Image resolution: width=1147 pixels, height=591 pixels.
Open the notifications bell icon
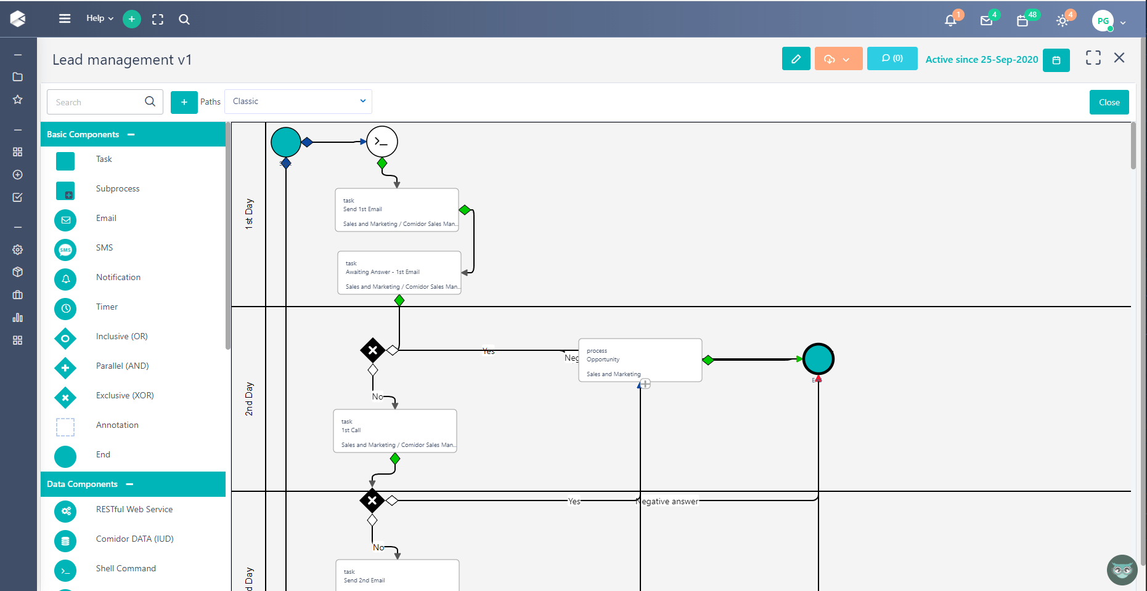(x=950, y=20)
